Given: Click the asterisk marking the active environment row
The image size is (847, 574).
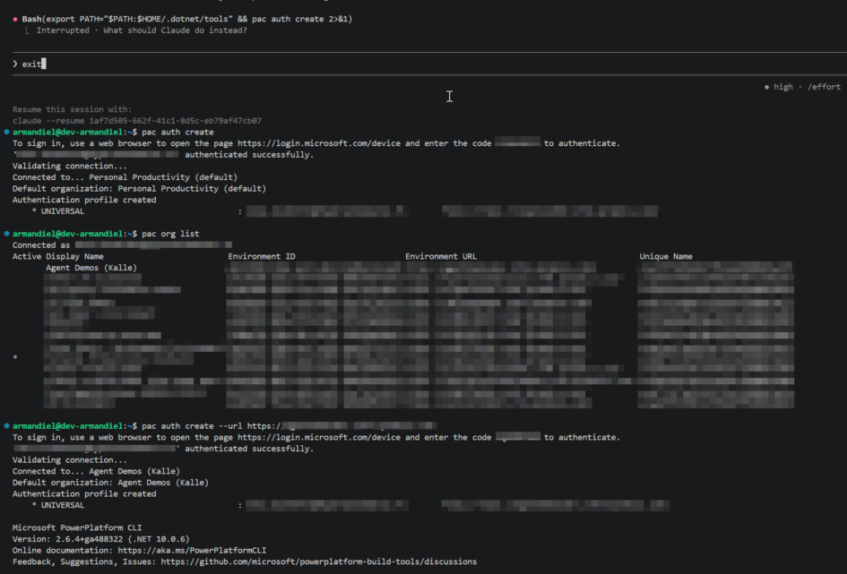Looking at the screenshot, I should [15, 358].
